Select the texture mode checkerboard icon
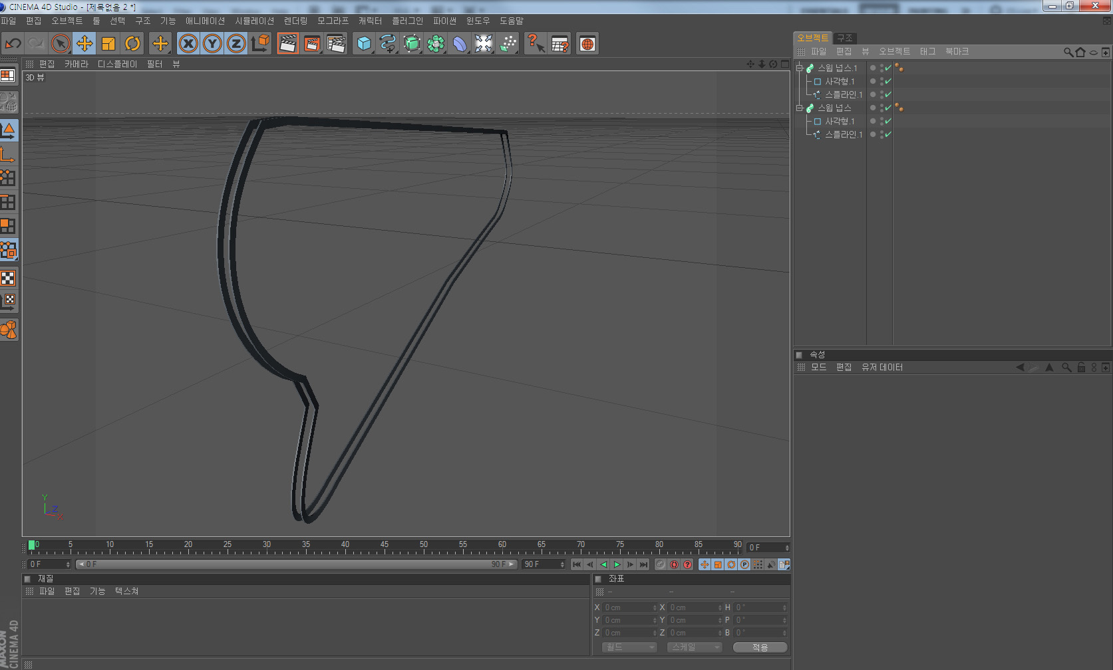The height and width of the screenshot is (670, 1113). click(8, 278)
